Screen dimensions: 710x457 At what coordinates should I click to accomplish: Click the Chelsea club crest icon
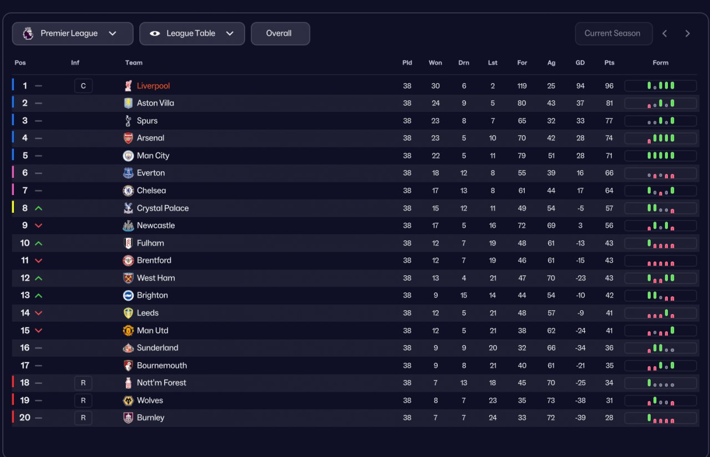(x=128, y=191)
